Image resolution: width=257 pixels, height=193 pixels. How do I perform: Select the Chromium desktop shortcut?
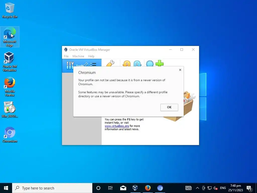click(x=10, y=135)
